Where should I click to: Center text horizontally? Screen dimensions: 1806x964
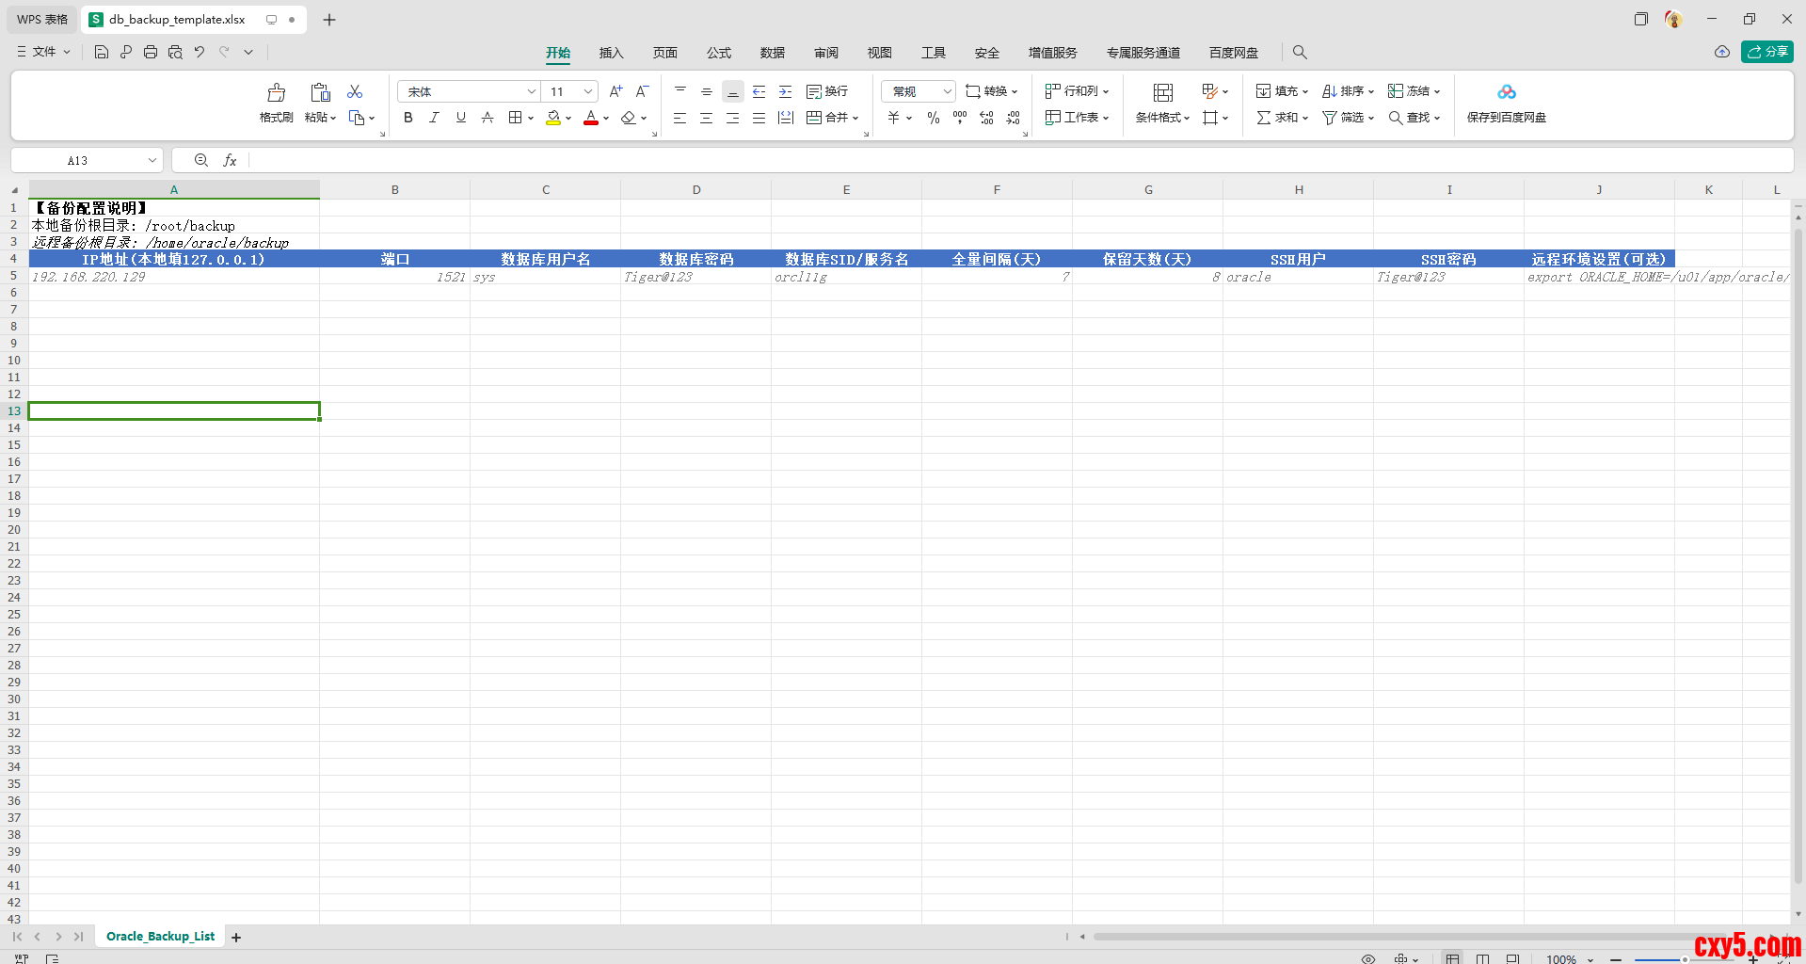707,118
